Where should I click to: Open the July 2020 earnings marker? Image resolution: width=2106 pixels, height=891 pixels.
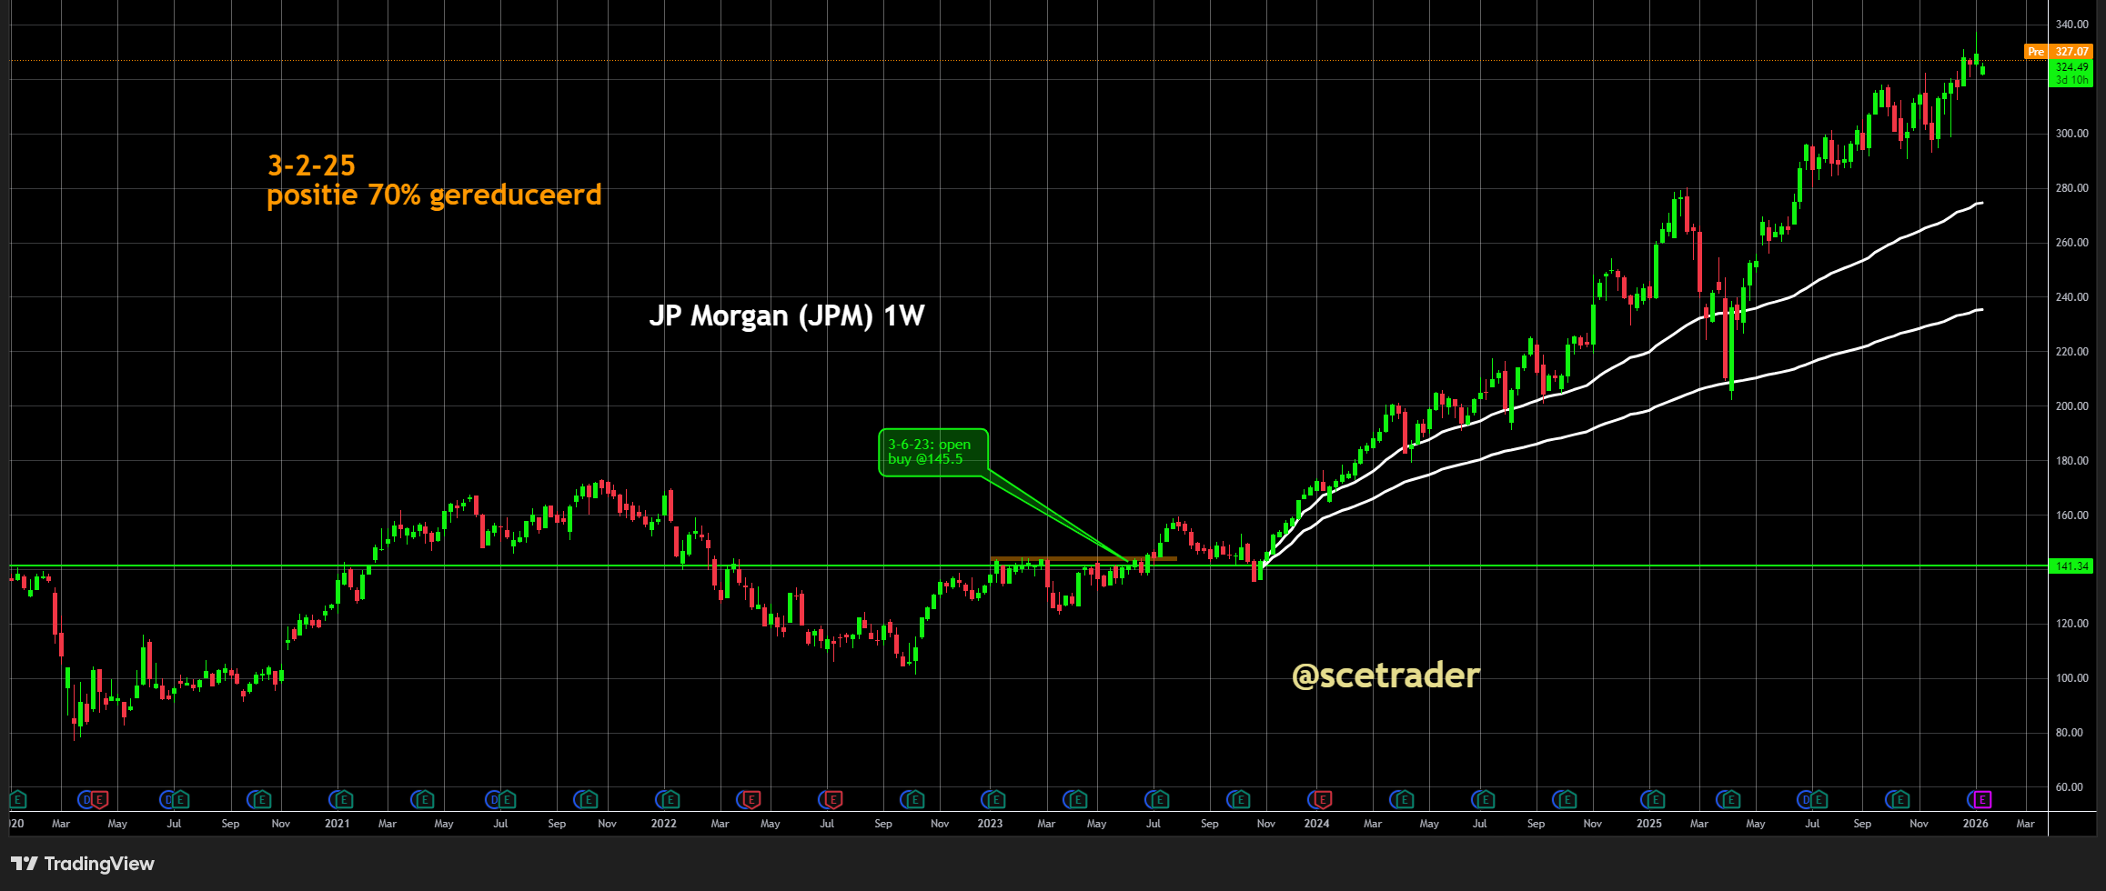coord(181,800)
